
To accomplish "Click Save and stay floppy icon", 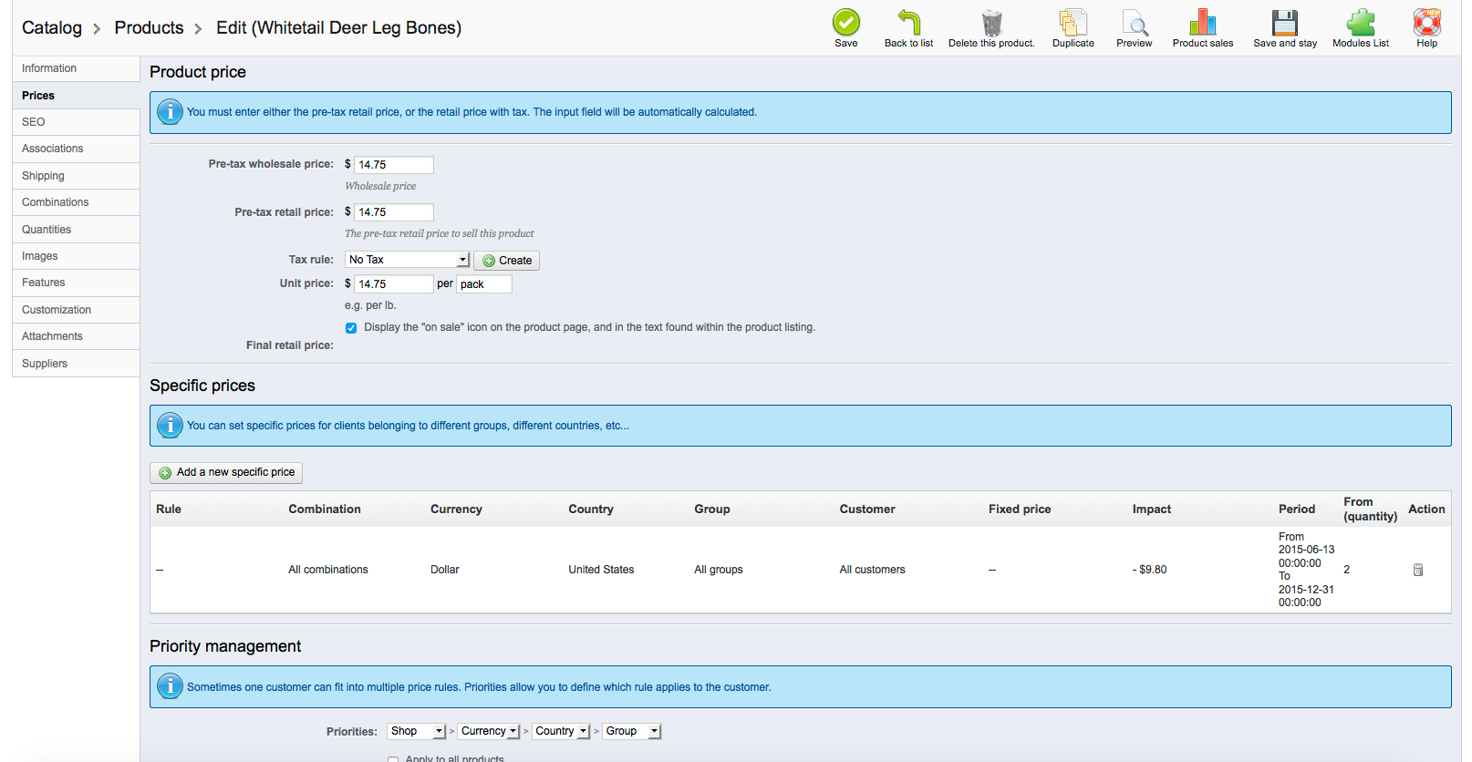I will (x=1284, y=22).
